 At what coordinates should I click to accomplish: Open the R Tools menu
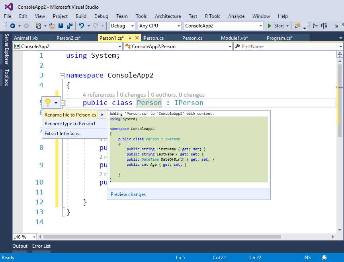tap(212, 16)
